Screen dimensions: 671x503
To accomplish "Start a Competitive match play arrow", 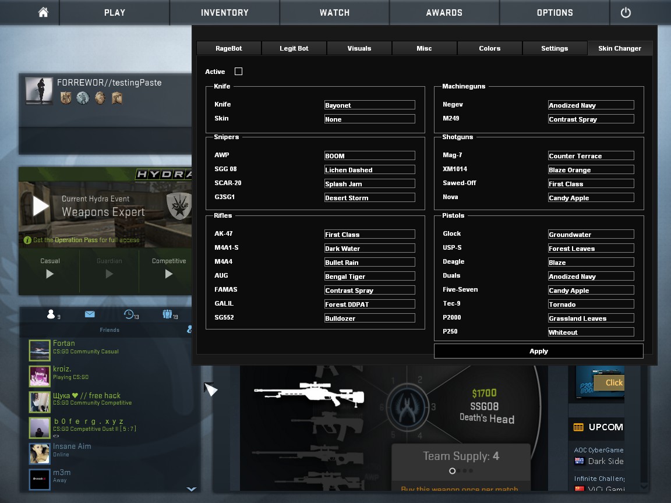I will click(169, 274).
